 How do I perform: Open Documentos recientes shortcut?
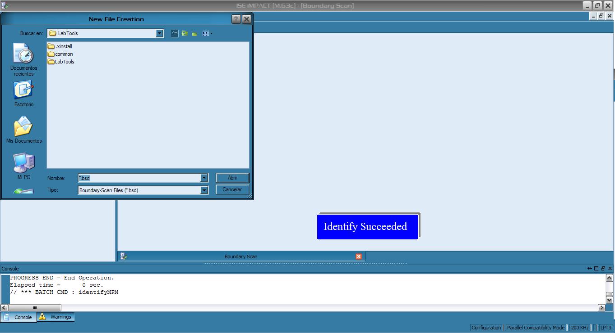pos(23,59)
